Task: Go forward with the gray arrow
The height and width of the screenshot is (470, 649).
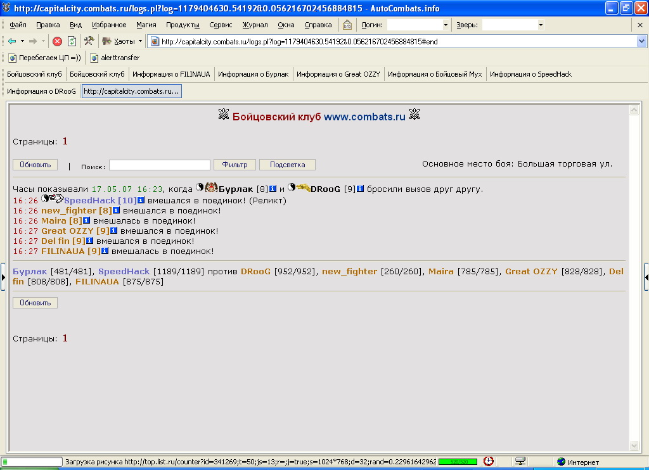Action: pos(33,41)
